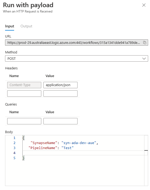Click the "When an HTTP Request is Received" subtitle

[x=28, y=11]
